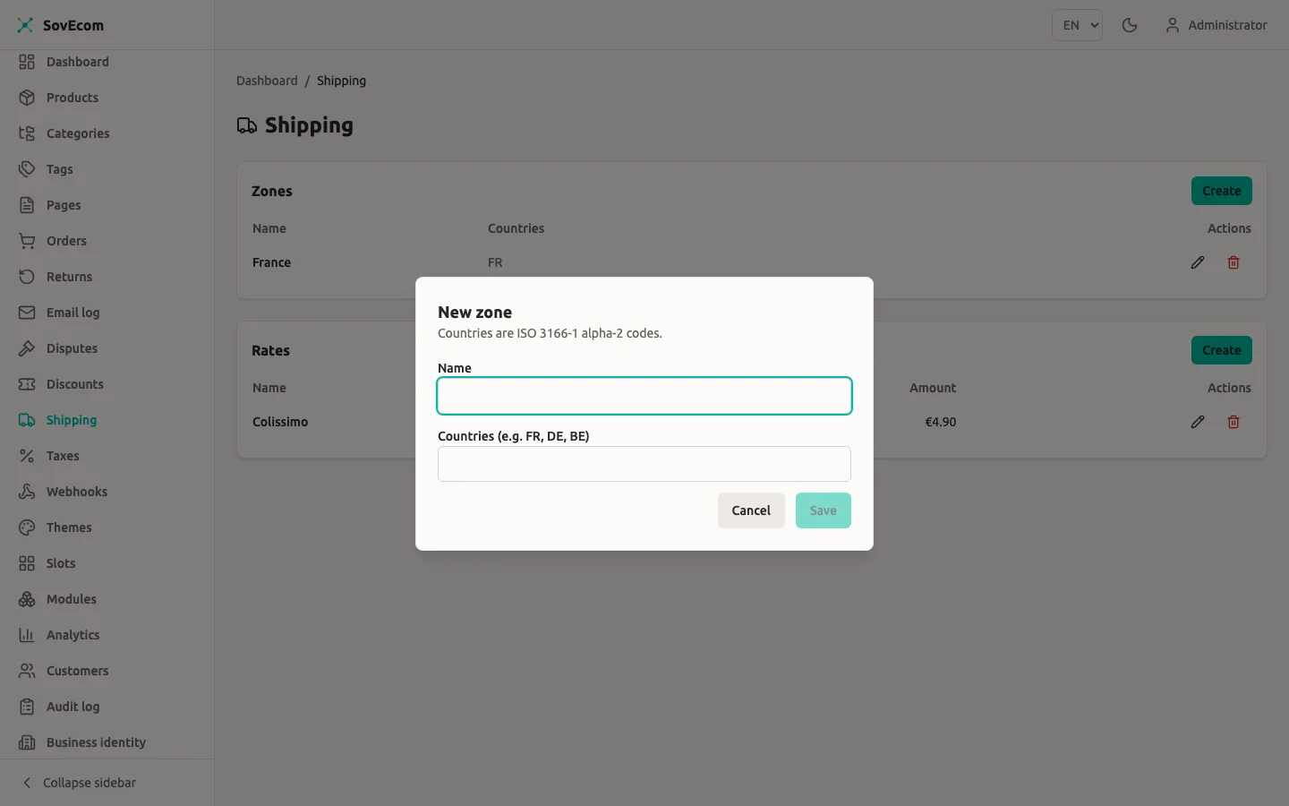Edit the Colissimo rate with pencil icon
This screenshot has height=806, width=1289.
pos(1198,422)
